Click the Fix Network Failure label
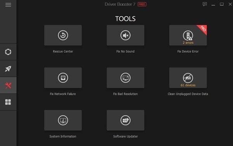 point(63,94)
